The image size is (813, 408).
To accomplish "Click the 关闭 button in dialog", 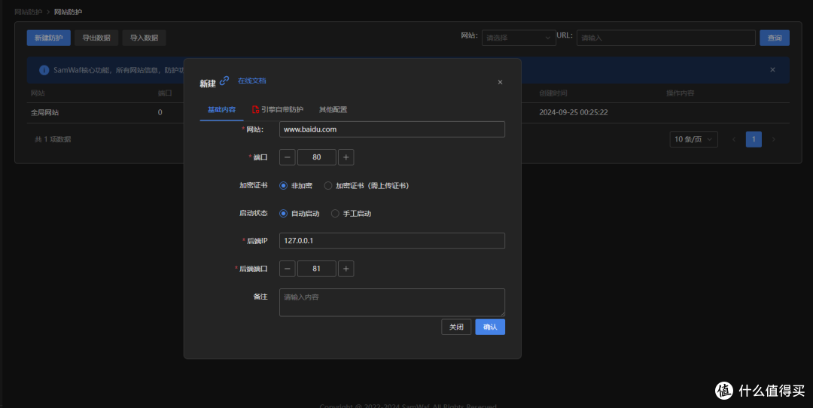I will point(456,327).
